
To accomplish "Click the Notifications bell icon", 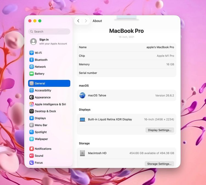I will click(x=32, y=149).
